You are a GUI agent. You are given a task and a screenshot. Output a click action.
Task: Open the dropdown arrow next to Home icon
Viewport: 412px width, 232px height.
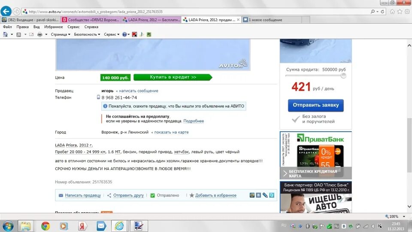pyautogui.click(x=12, y=34)
